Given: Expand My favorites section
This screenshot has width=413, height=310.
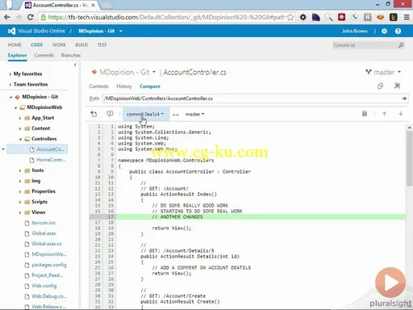Looking at the screenshot, I should coord(10,74).
